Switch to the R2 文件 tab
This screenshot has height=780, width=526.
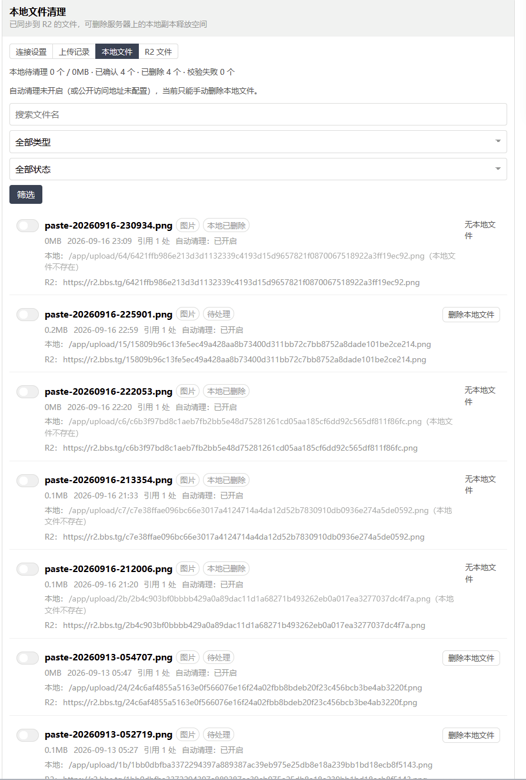pyautogui.click(x=158, y=52)
